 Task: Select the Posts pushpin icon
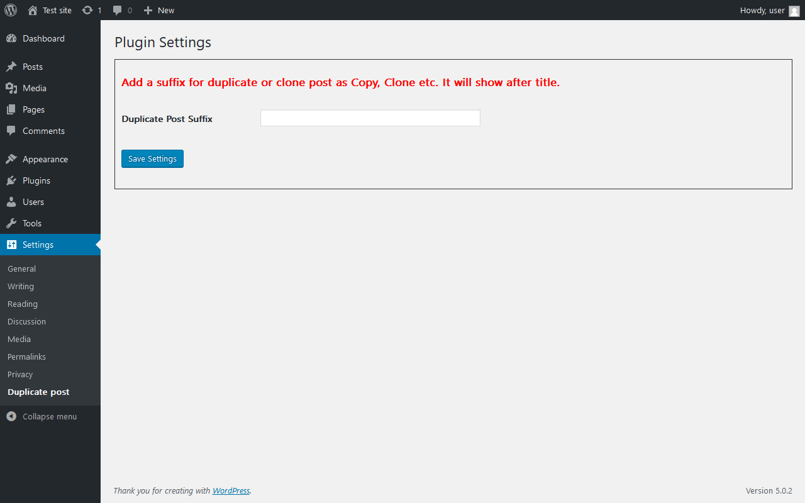(x=11, y=67)
